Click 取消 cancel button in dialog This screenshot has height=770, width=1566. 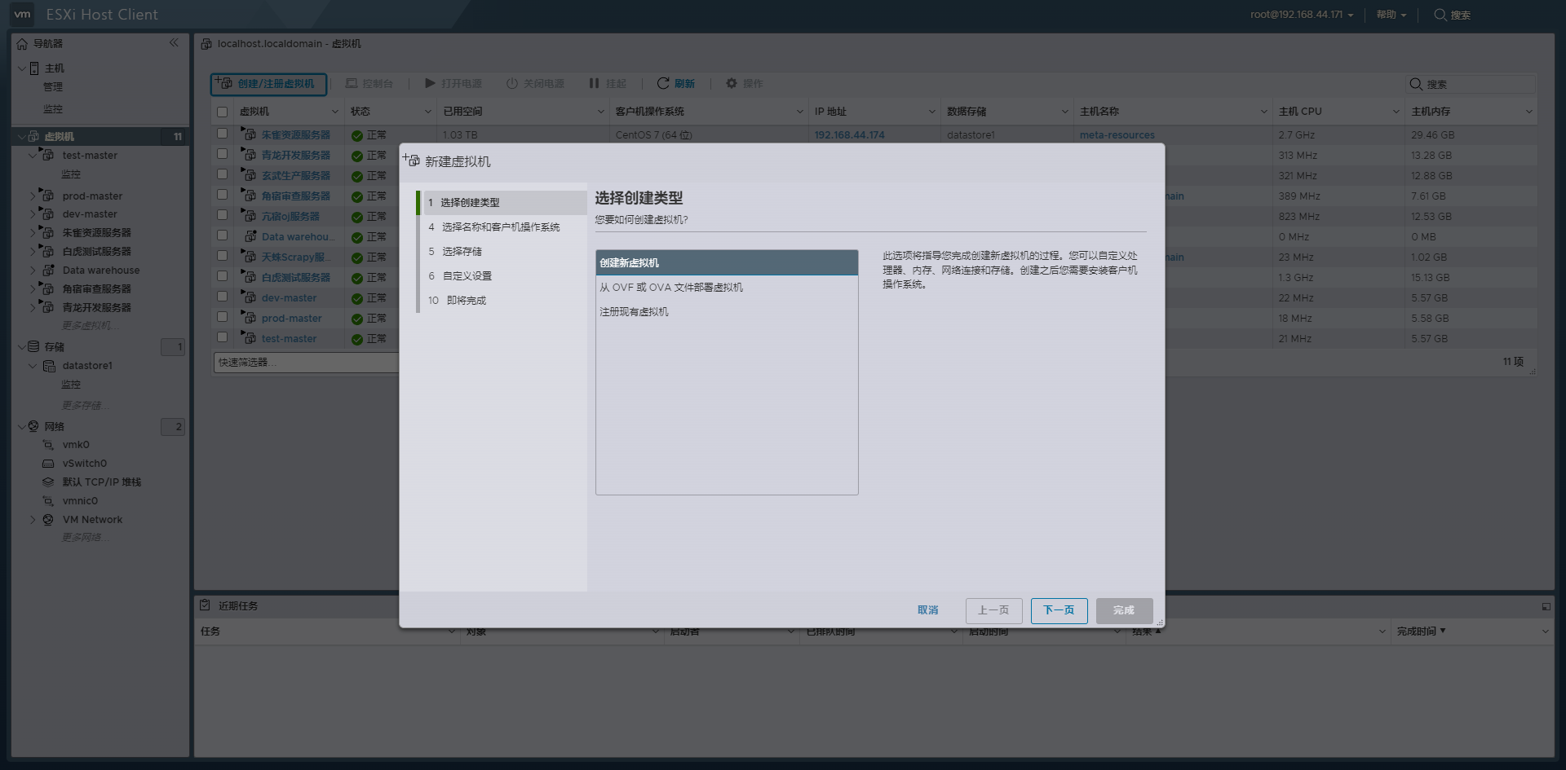coord(928,610)
